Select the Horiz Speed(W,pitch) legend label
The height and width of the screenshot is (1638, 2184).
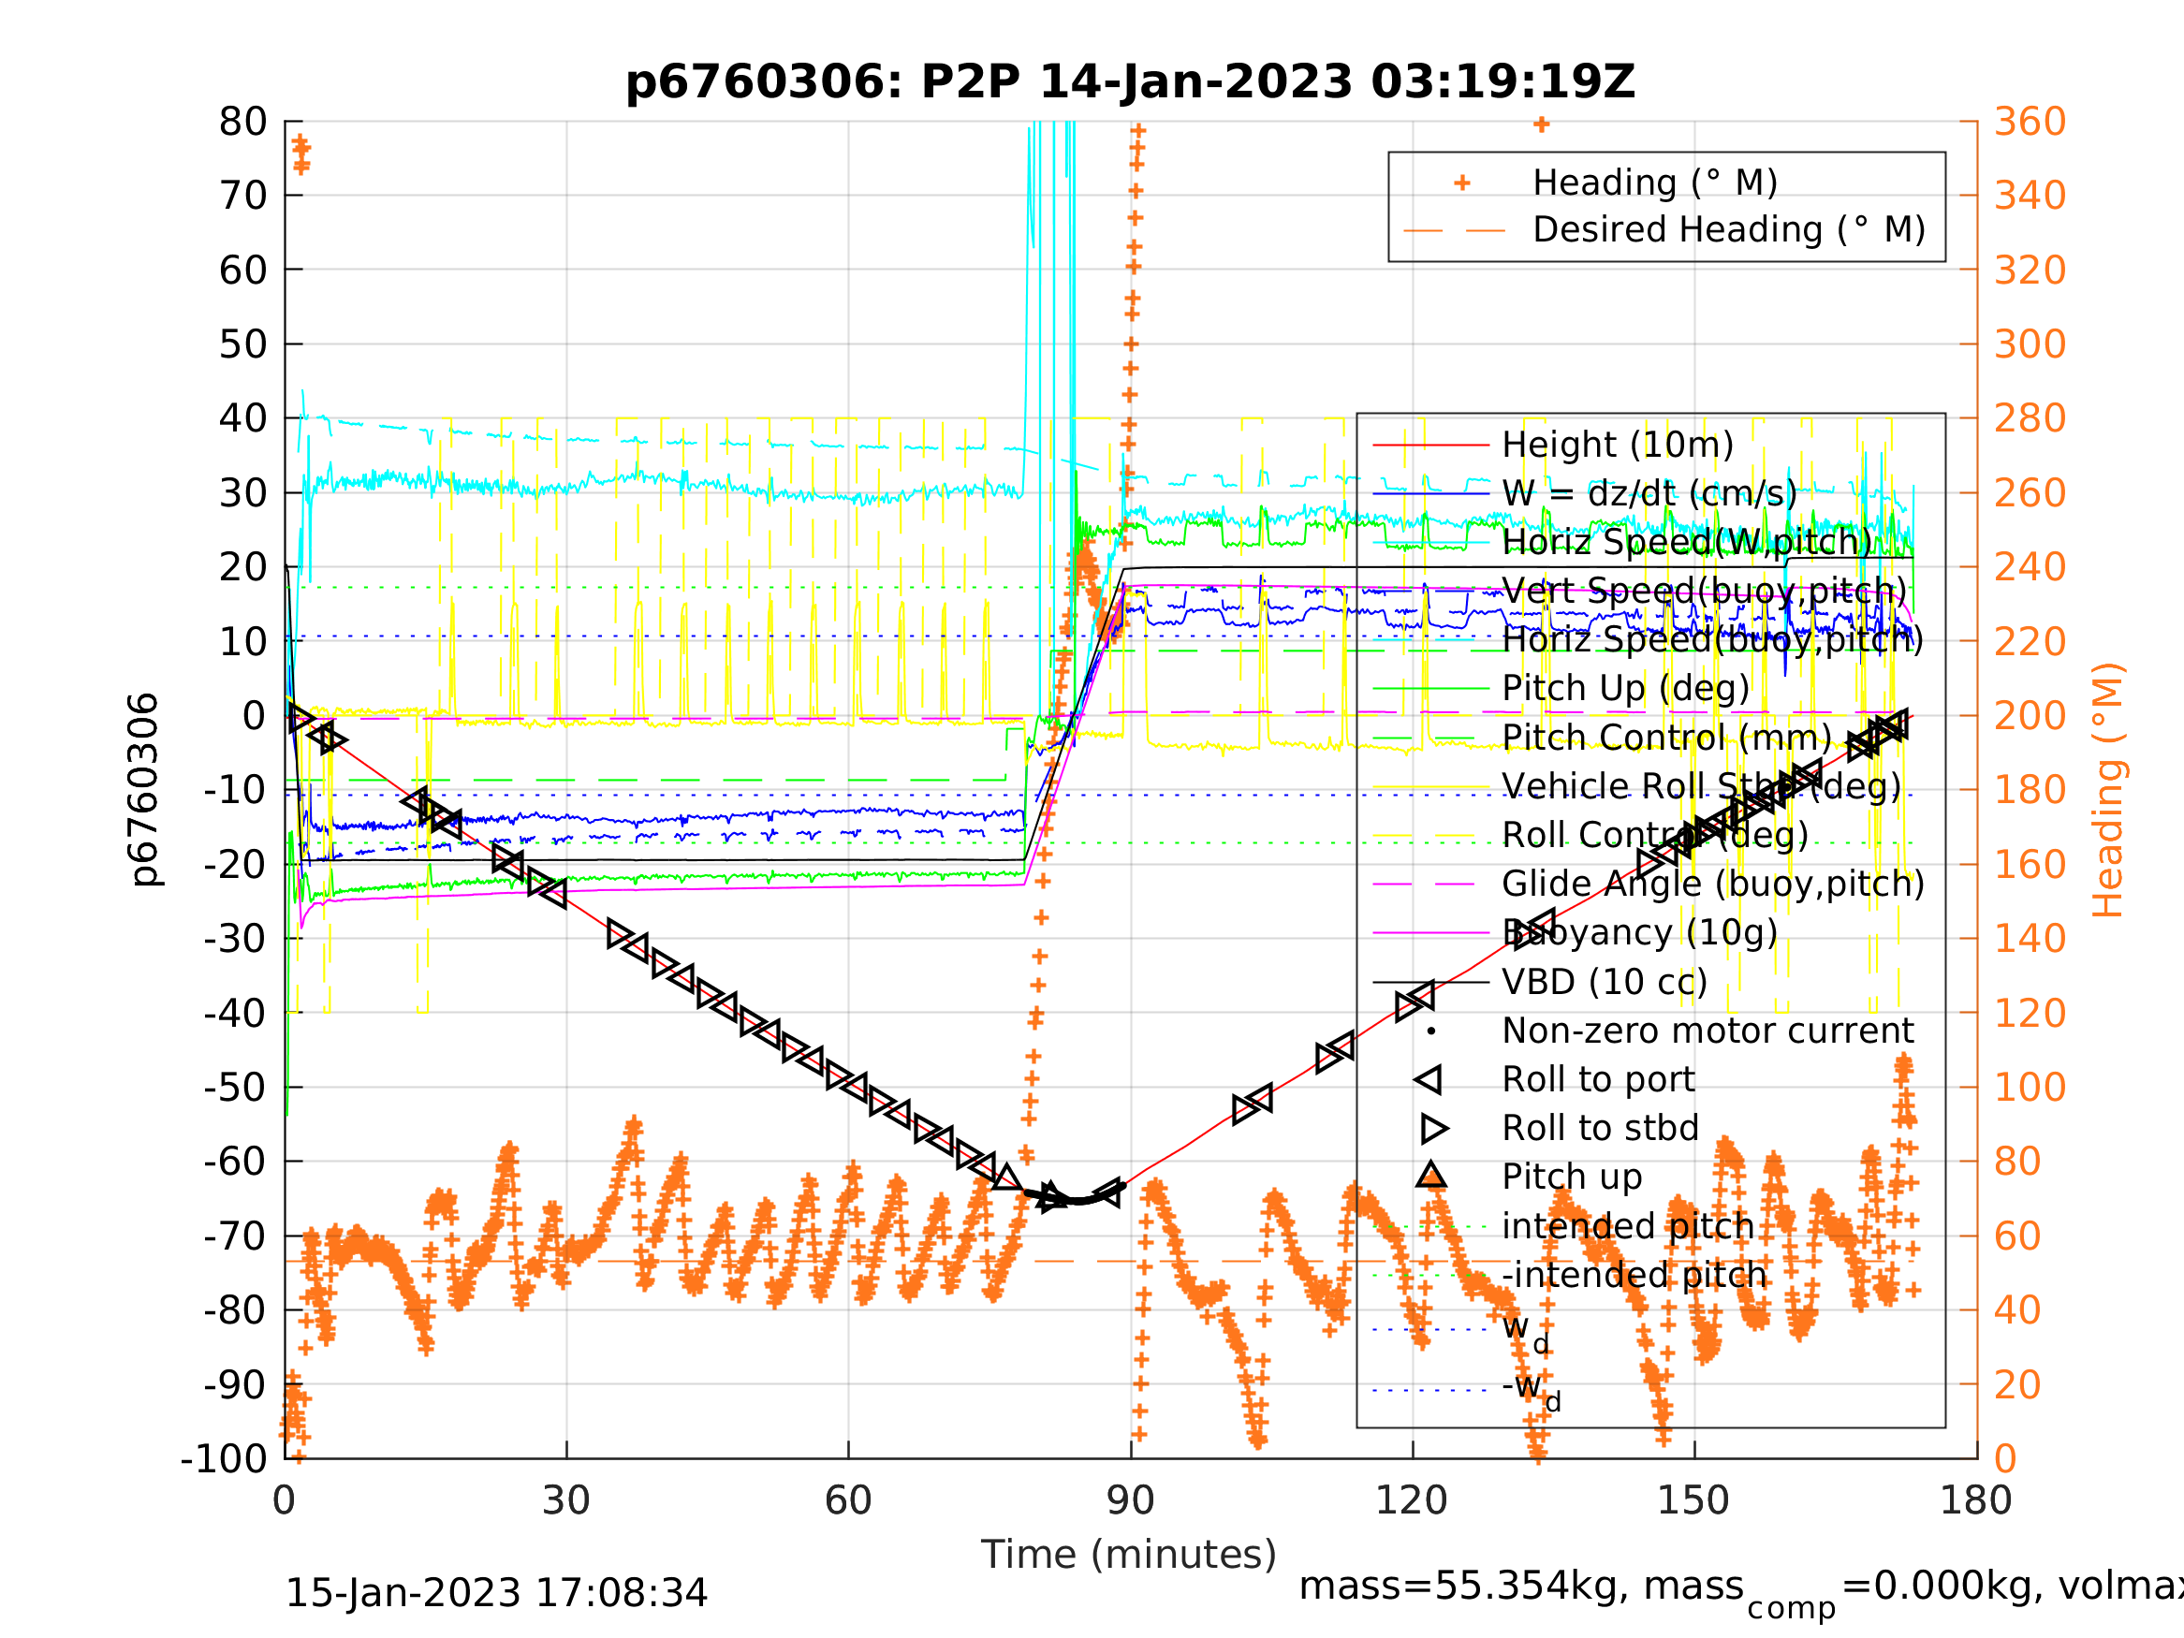(x=1687, y=542)
